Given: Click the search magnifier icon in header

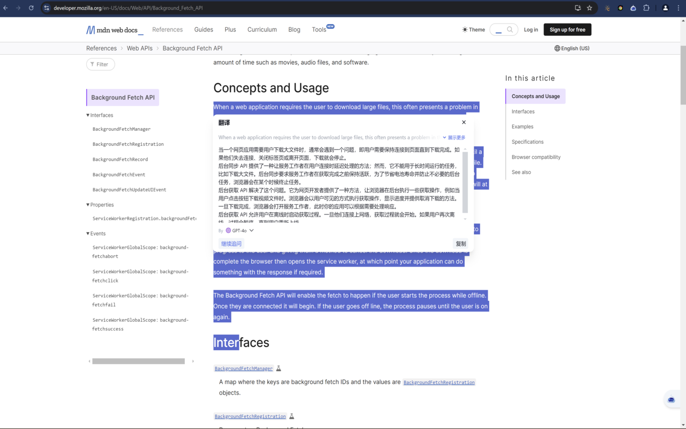Looking at the screenshot, I should [510, 29].
